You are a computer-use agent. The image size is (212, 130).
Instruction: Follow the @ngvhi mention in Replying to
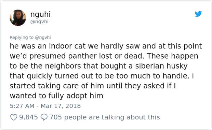(43, 37)
